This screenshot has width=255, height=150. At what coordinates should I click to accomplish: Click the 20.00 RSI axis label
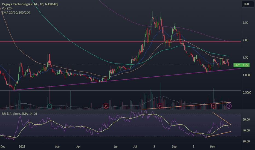(246, 141)
